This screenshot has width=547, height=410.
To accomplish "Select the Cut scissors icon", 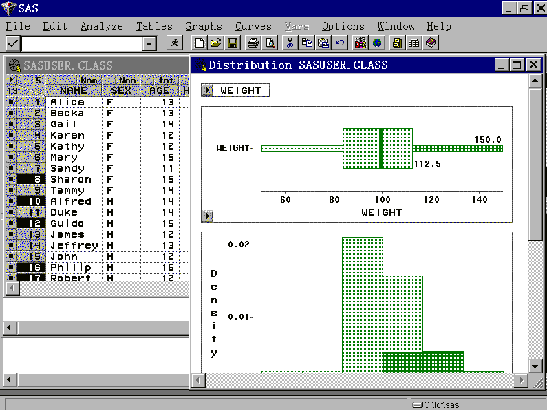I will click(x=290, y=43).
